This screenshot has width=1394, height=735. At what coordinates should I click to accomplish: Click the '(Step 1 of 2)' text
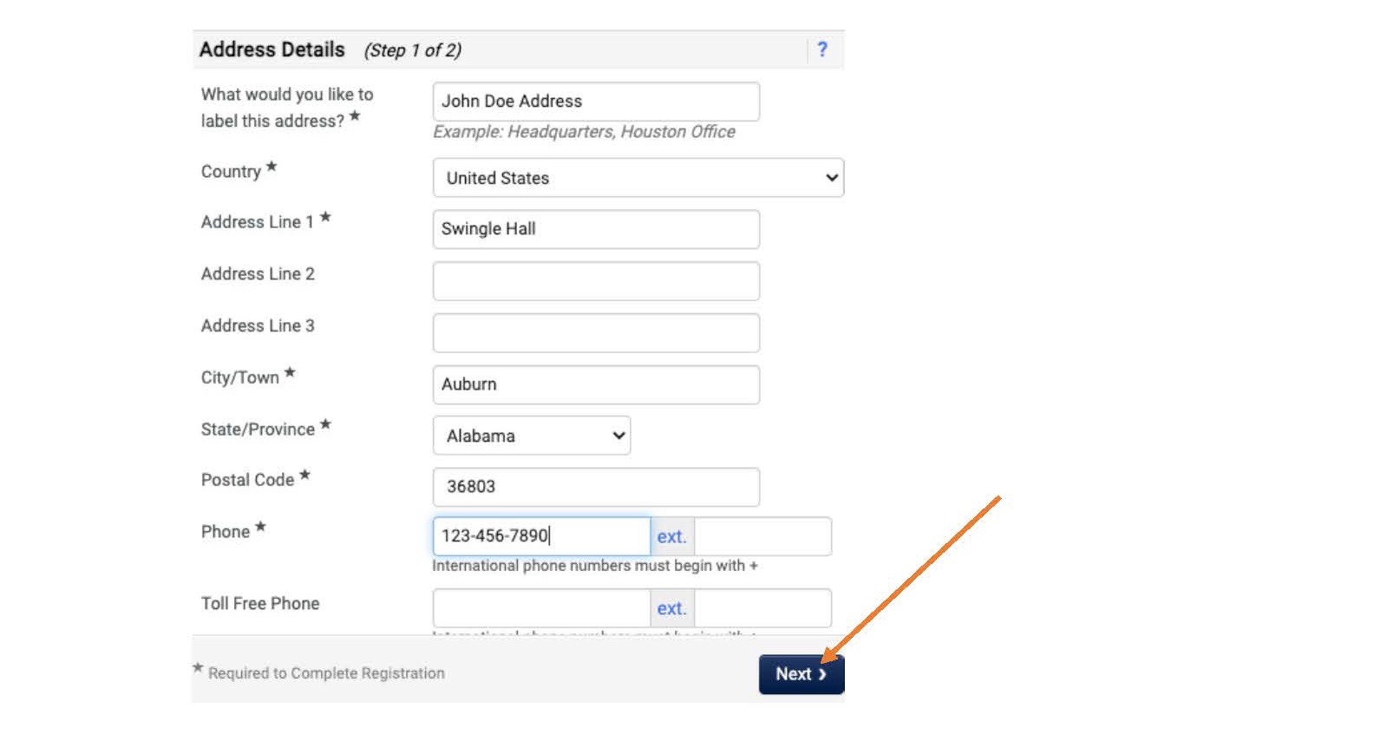(x=412, y=50)
